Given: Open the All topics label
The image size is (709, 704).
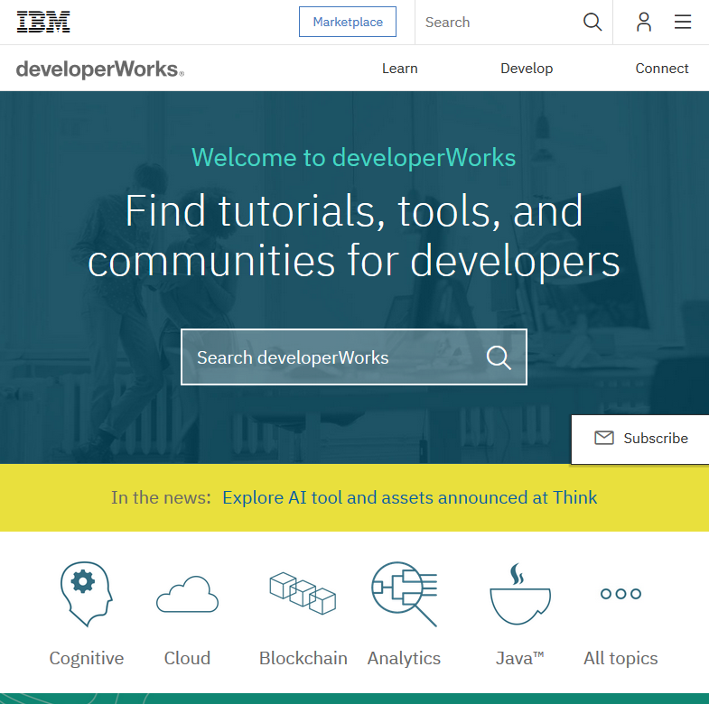Looking at the screenshot, I should (x=620, y=658).
